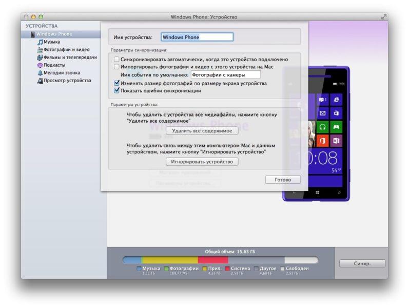Click the full-screen arrows icon in title bar
Screen dimensions: 409x308
point(383,17)
